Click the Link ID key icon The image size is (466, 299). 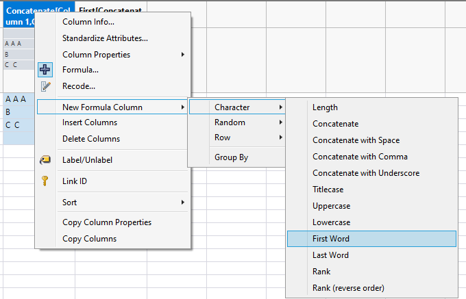coord(45,181)
